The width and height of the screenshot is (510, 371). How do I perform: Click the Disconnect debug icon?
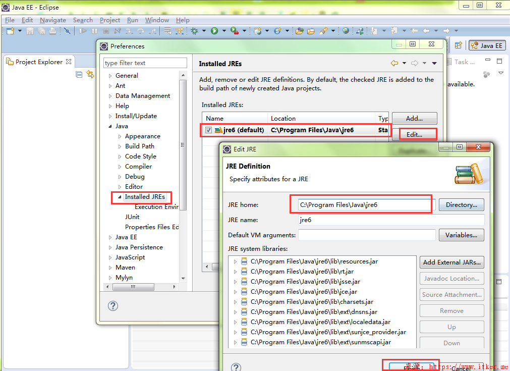tap(118, 31)
